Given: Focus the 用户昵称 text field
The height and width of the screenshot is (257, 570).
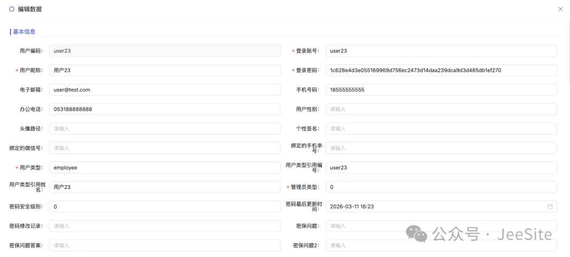Looking at the screenshot, I should point(165,70).
